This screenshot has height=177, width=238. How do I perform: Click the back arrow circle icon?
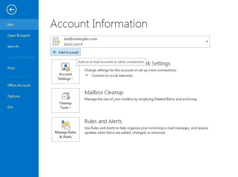point(11,9)
